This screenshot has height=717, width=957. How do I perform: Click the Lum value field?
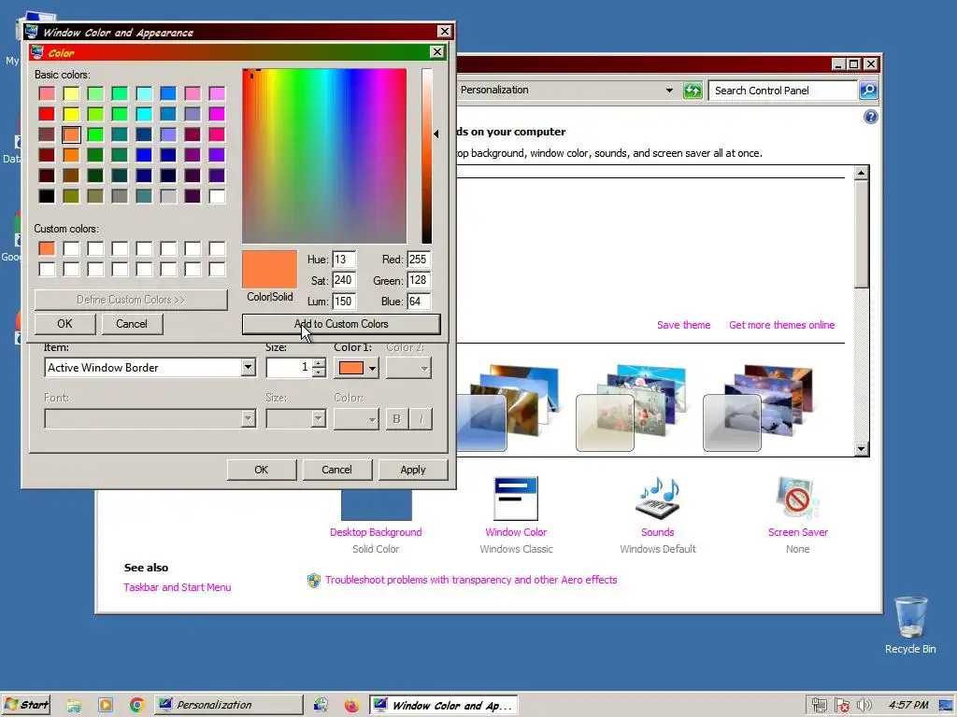344,302
